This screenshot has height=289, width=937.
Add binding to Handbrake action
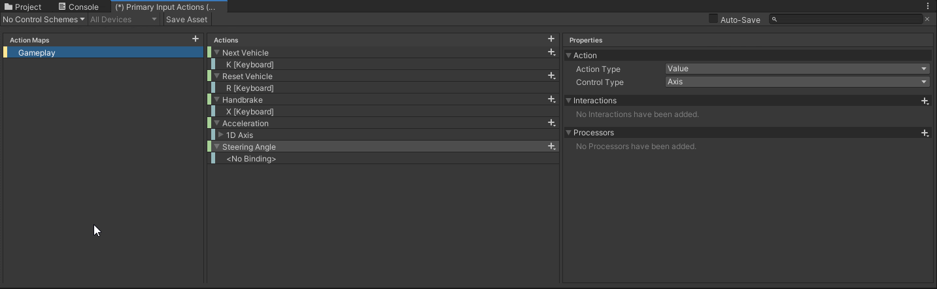[551, 99]
